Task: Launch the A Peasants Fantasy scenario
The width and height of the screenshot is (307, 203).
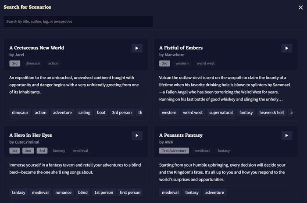Action: point(287,136)
